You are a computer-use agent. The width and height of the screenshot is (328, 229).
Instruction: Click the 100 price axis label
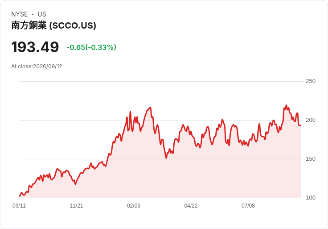tap(311, 198)
